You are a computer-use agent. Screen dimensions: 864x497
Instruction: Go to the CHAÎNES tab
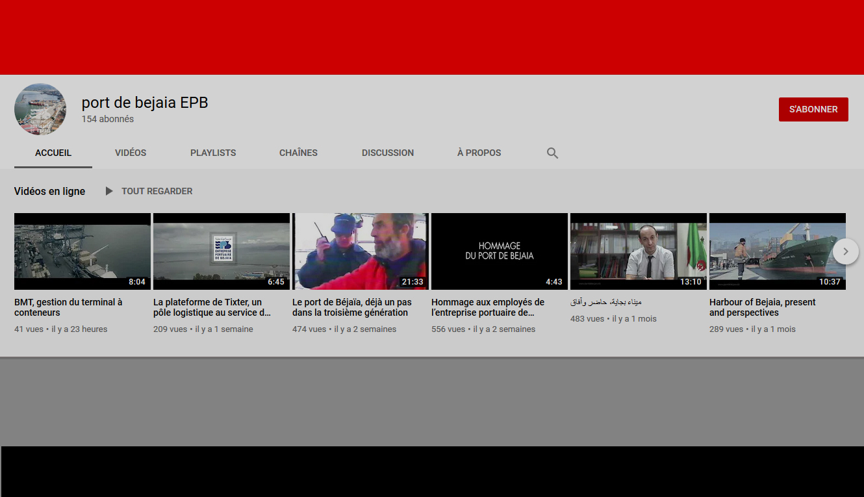(x=298, y=153)
